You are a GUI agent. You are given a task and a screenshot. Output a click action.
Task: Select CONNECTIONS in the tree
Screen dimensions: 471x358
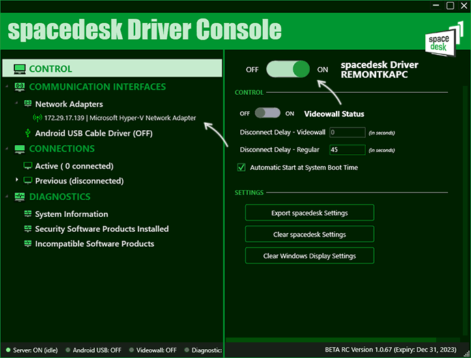pos(62,149)
